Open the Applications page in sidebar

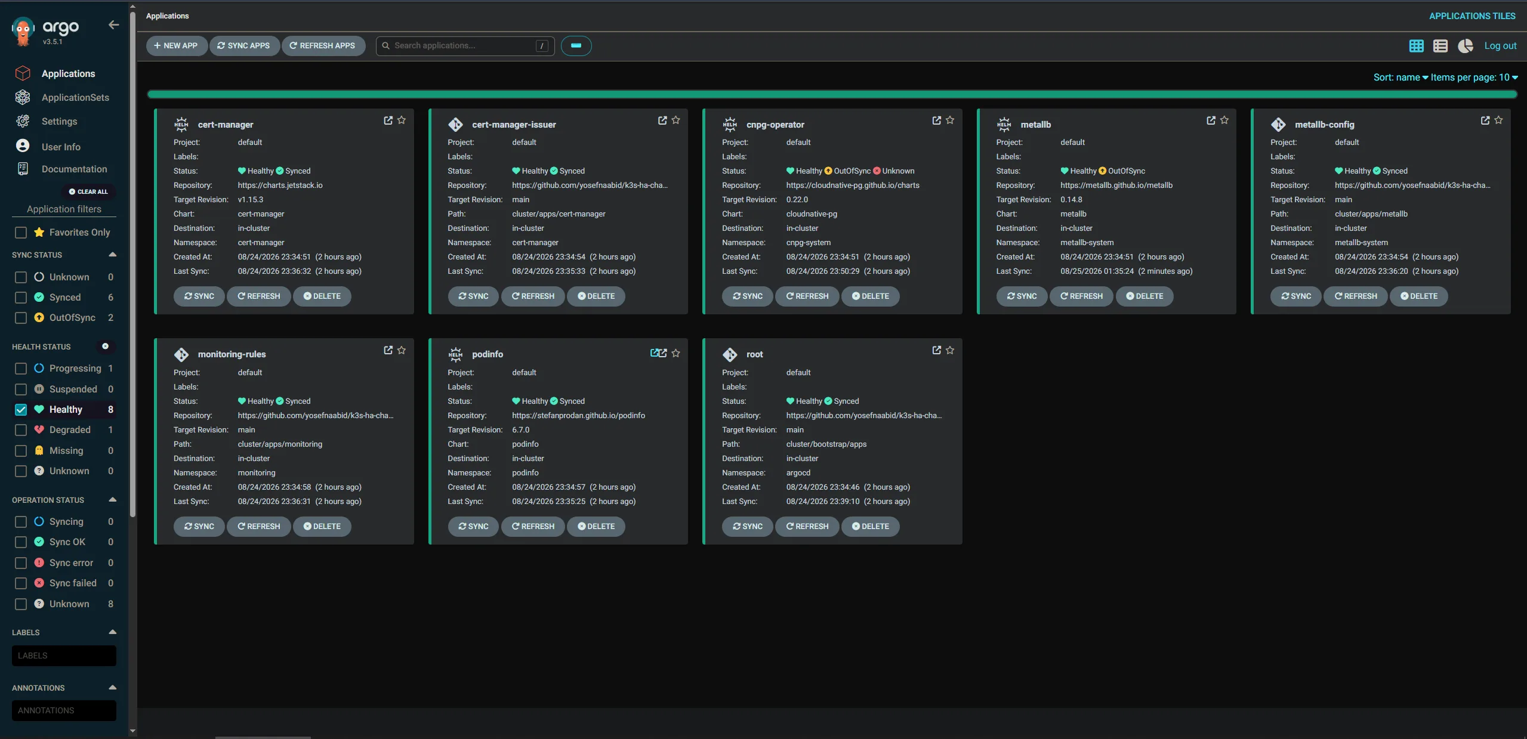click(x=68, y=74)
